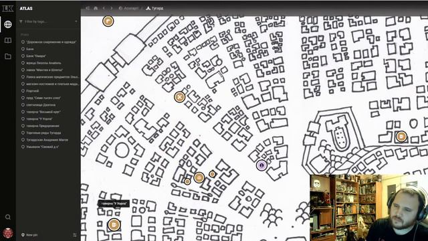Select the map pin near the top-left bridge
The width and height of the screenshot is (428, 241).
108,21
